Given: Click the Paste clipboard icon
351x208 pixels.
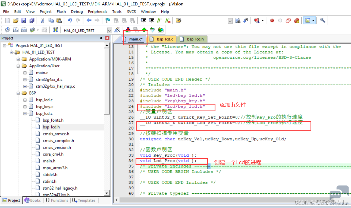Looking at the screenshot, I should (x=59, y=20).
